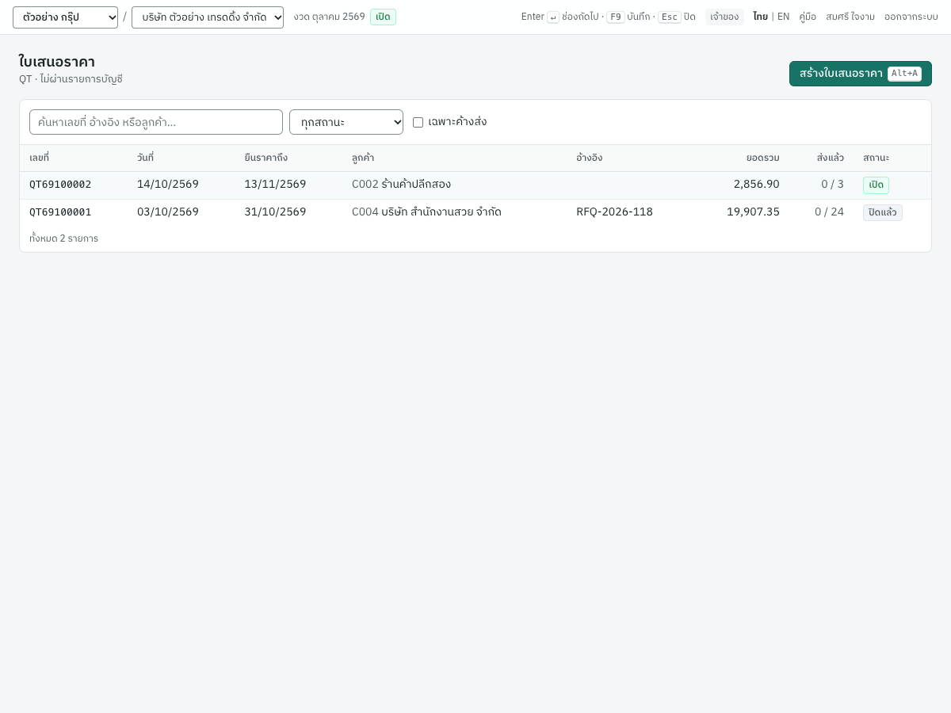The width and height of the screenshot is (951, 713).
Task: Toggle the เฉพาะค้างส่ง checkbox
Action: click(418, 122)
